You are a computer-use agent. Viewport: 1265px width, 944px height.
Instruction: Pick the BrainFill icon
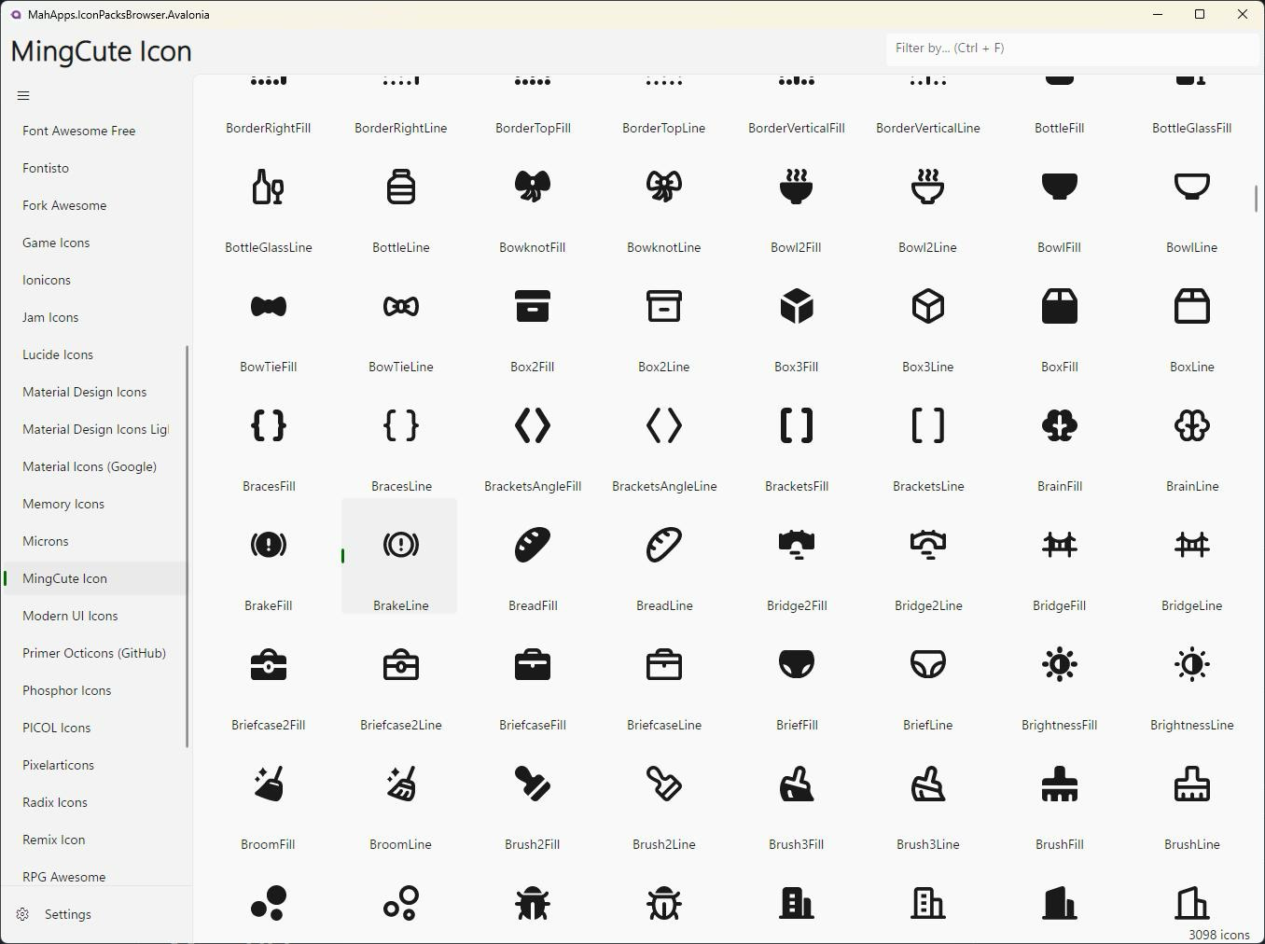pos(1060,425)
